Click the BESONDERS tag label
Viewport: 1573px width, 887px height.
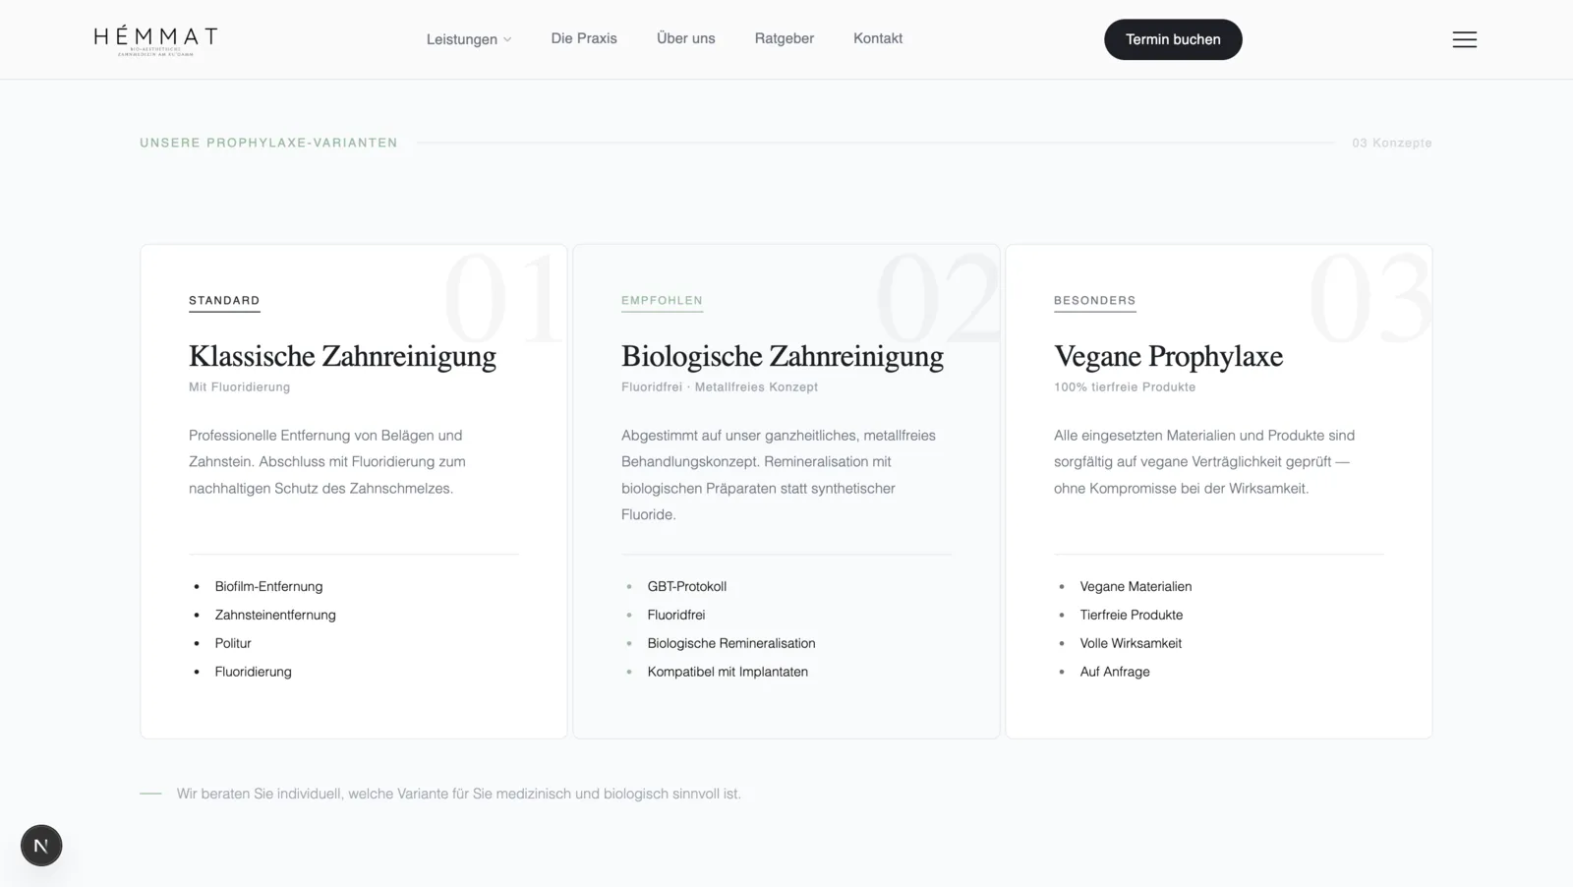tap(1094, 301)
